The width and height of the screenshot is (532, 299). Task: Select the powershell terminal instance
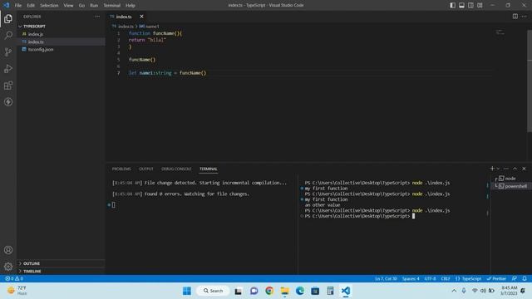510,186
